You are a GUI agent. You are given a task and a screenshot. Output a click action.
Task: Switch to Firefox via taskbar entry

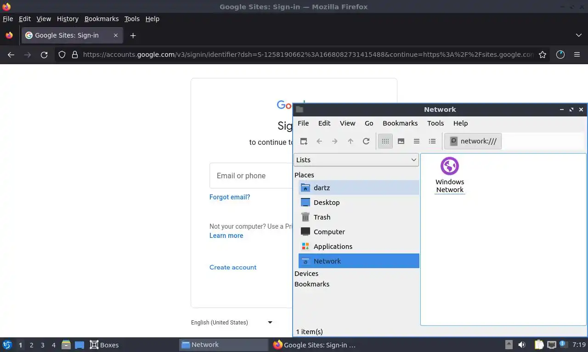(x=315, y=345)
